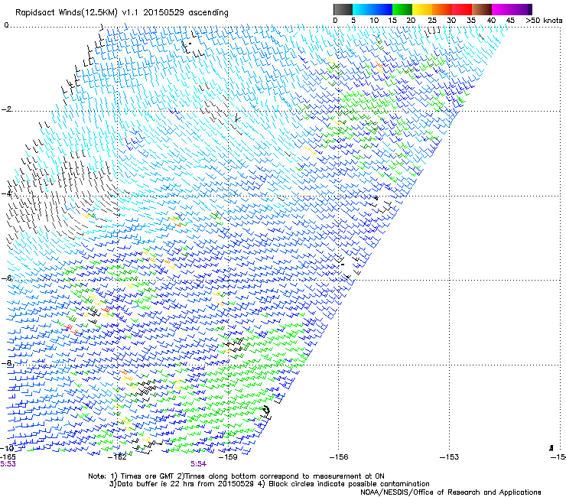Click the brown 35-40 knots legend swatch
This screenshot has width=566, height=497.
[x=482, y=9]
